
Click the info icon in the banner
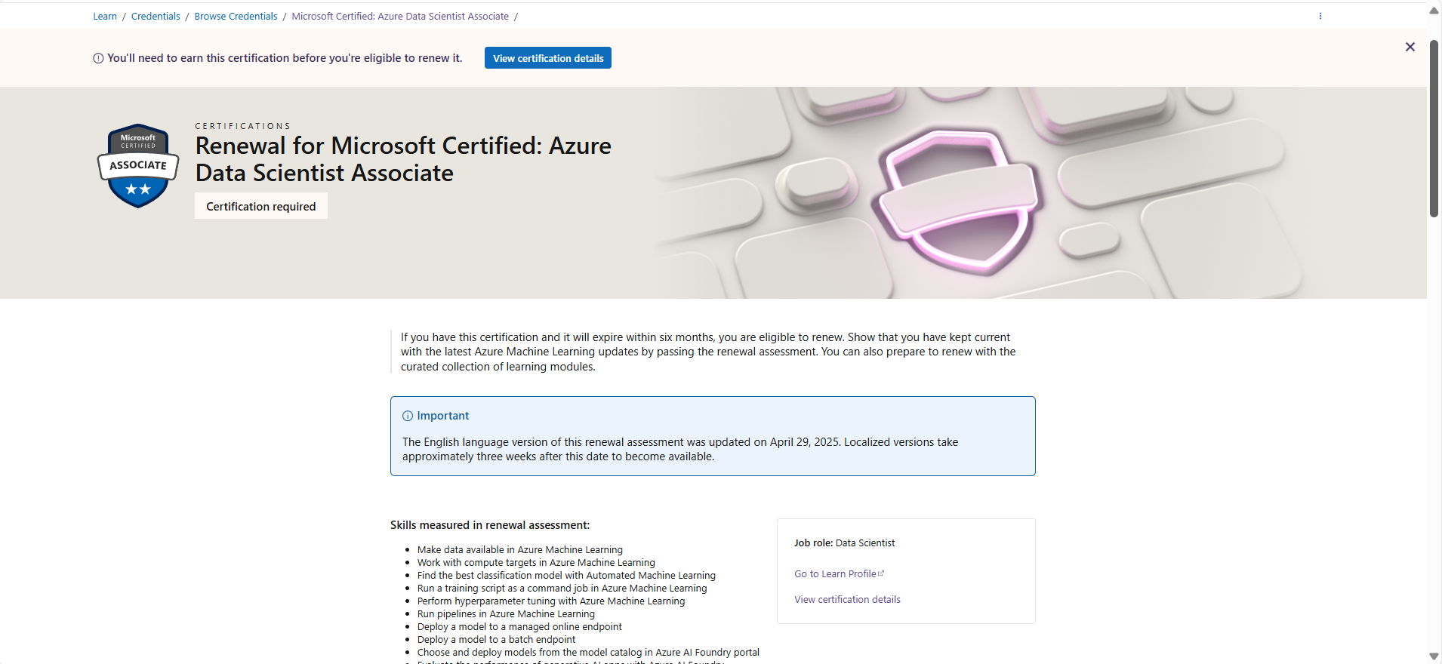click(x=98, y=58)
